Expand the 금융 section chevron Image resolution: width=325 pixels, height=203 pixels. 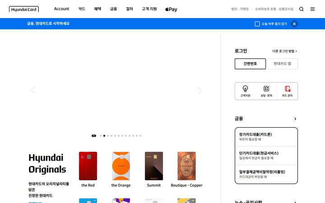[x=295, y=119]
